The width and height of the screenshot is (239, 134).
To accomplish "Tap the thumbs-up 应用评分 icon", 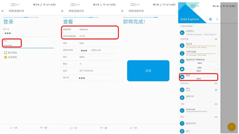I will click(182, 32).
